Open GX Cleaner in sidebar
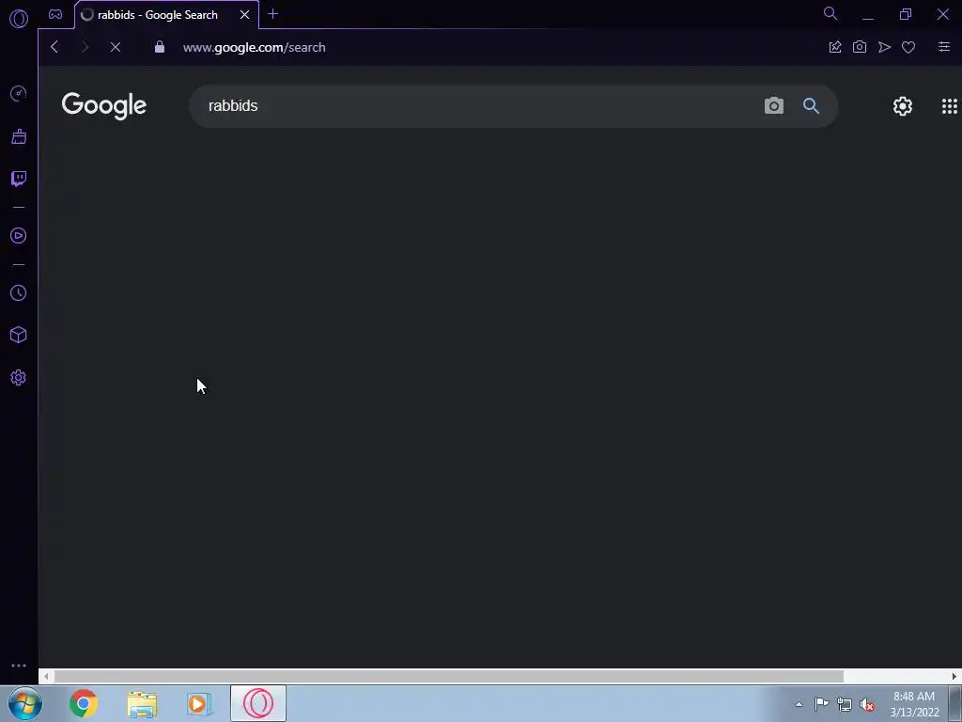Viewport: 962px width, 722px height. coord(19,136)
